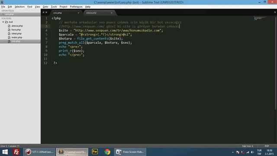
Task: Click the Action Center flag icon
Action: [x=238, y=152]
